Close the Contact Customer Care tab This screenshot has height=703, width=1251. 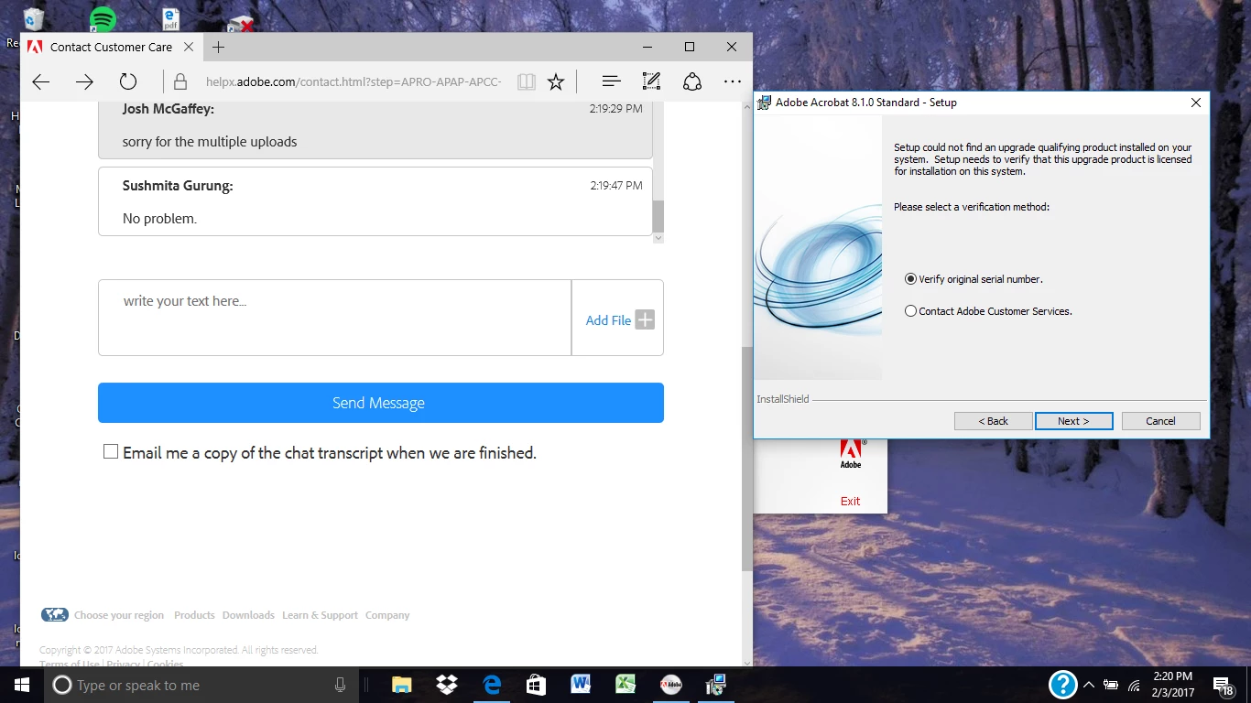point(189,47)
